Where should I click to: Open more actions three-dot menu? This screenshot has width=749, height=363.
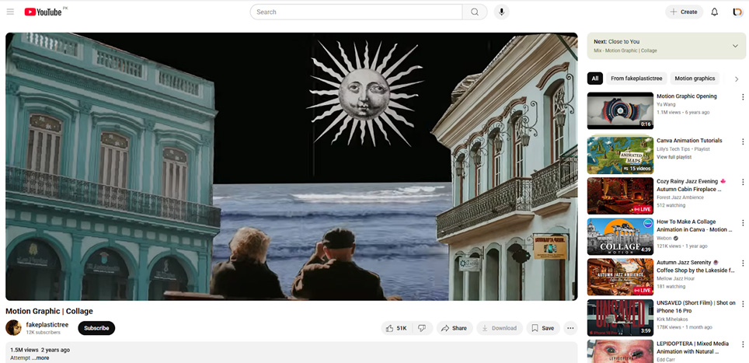(x=570, y=328)
